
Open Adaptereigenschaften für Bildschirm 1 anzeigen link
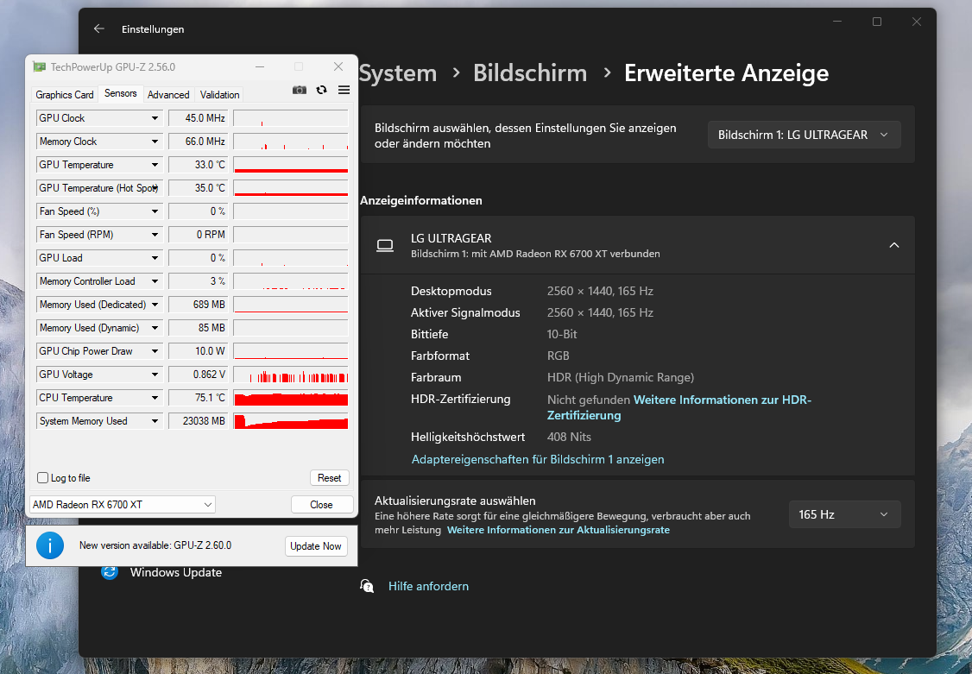point(538,459)
